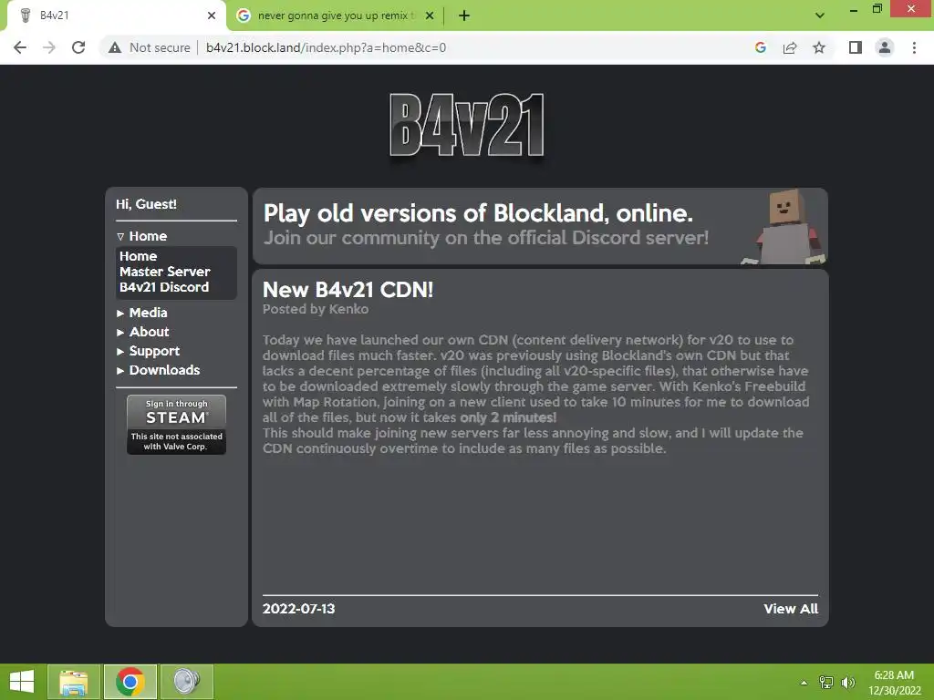The image size is (934, 700).
Task: Click New B4v21 CDN! post title
Action: 348,290
